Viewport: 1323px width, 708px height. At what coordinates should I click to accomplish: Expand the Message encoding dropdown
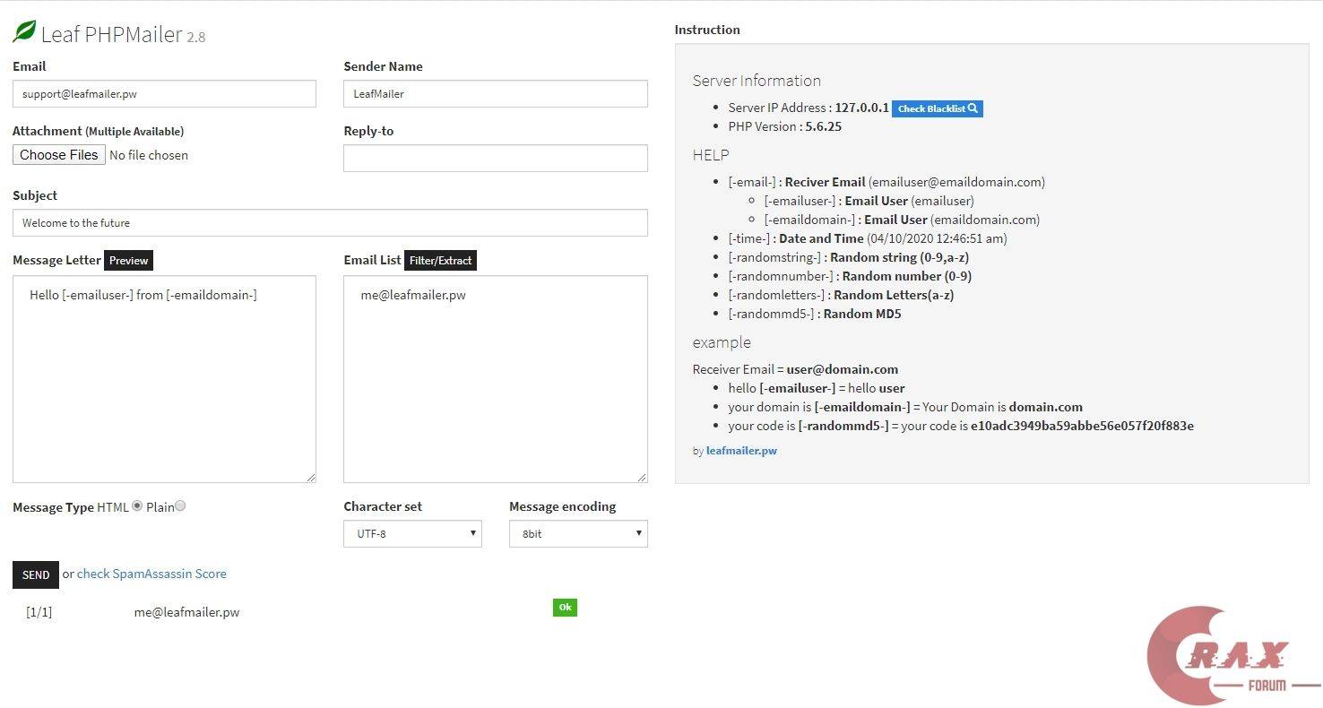point(578,533)
